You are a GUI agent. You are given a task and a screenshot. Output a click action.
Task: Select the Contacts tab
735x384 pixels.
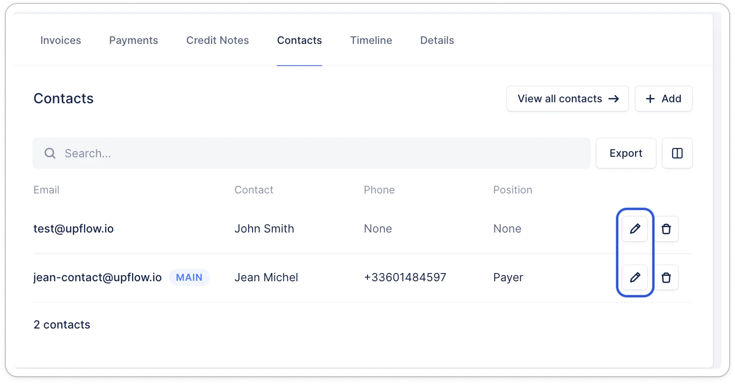[299, 41]
